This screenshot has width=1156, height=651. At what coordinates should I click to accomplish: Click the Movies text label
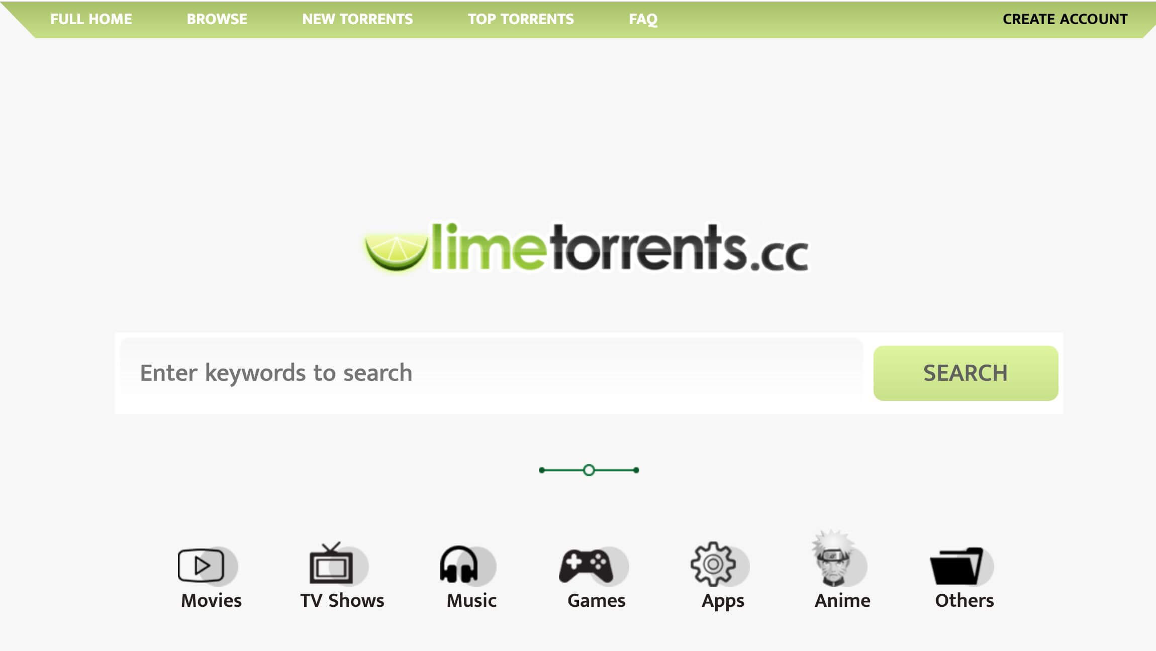(x=211, y=600)
